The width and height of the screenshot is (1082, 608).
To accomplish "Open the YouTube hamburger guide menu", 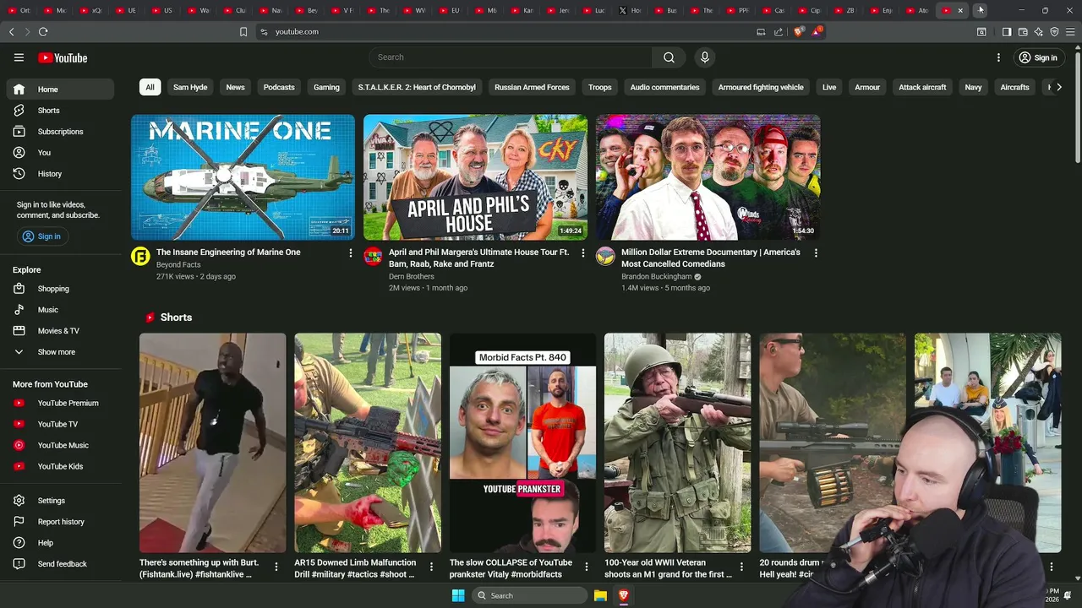I will tap(19, 57).
